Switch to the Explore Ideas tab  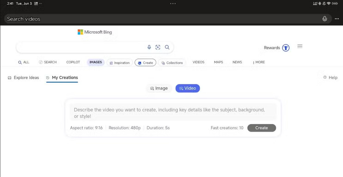tap(23, 78)
